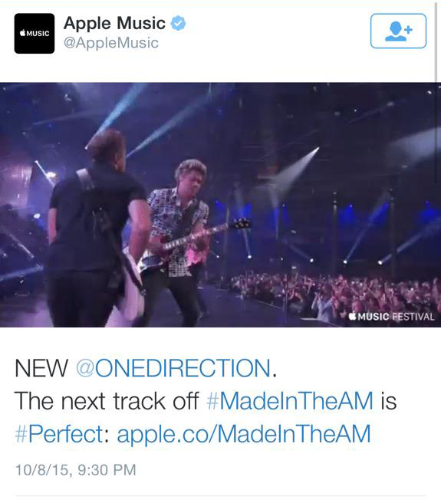
Task: Open the @AppleMusic handle
Action: [111, 43]
